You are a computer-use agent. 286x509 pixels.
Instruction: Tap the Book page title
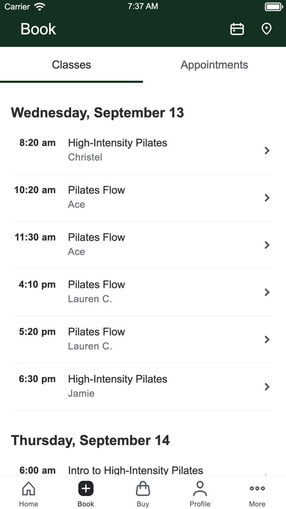click(x=38, y=29)
